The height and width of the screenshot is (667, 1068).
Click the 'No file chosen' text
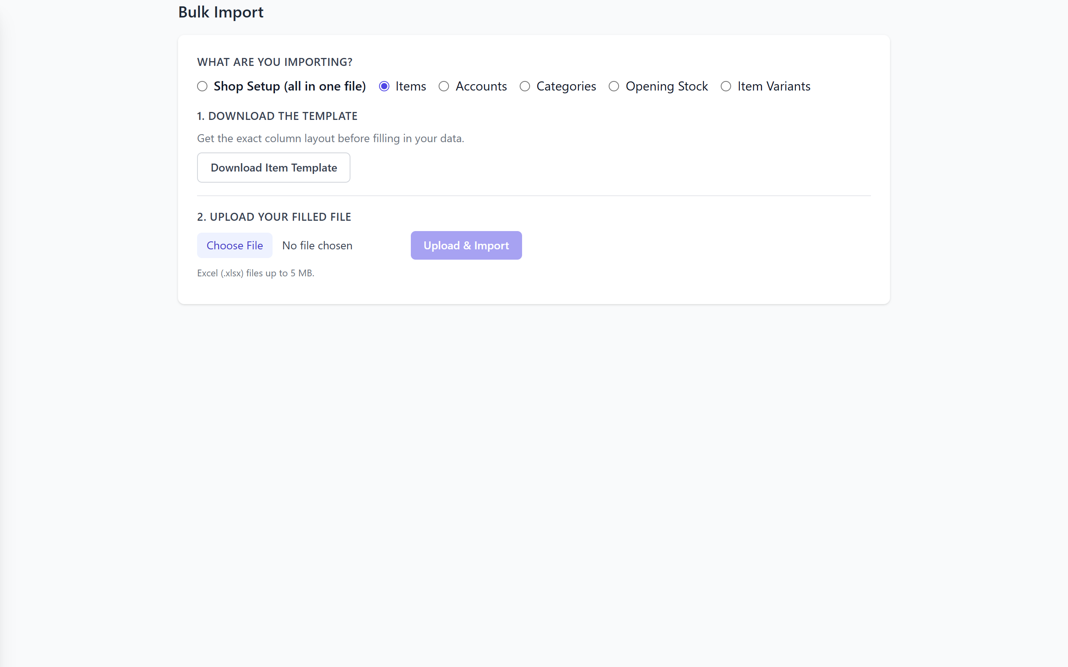[317, 245]
